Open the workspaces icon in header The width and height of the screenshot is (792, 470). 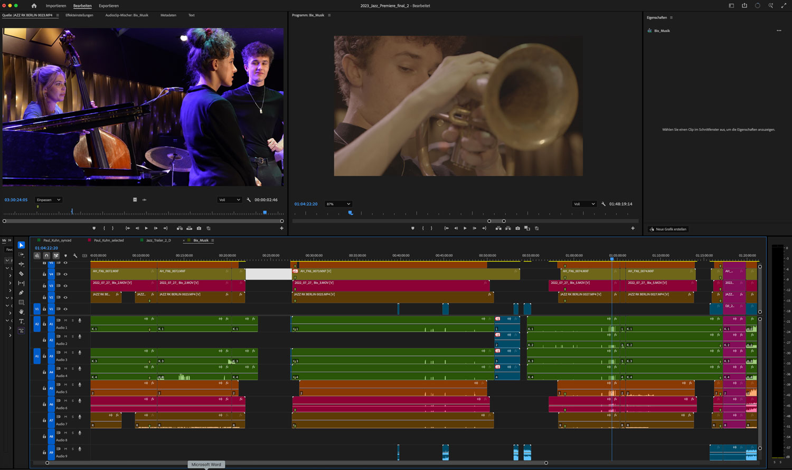[x=731, y=6]
